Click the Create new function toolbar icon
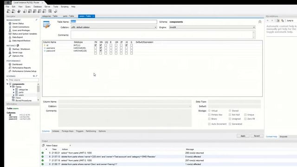 [44, 11]
